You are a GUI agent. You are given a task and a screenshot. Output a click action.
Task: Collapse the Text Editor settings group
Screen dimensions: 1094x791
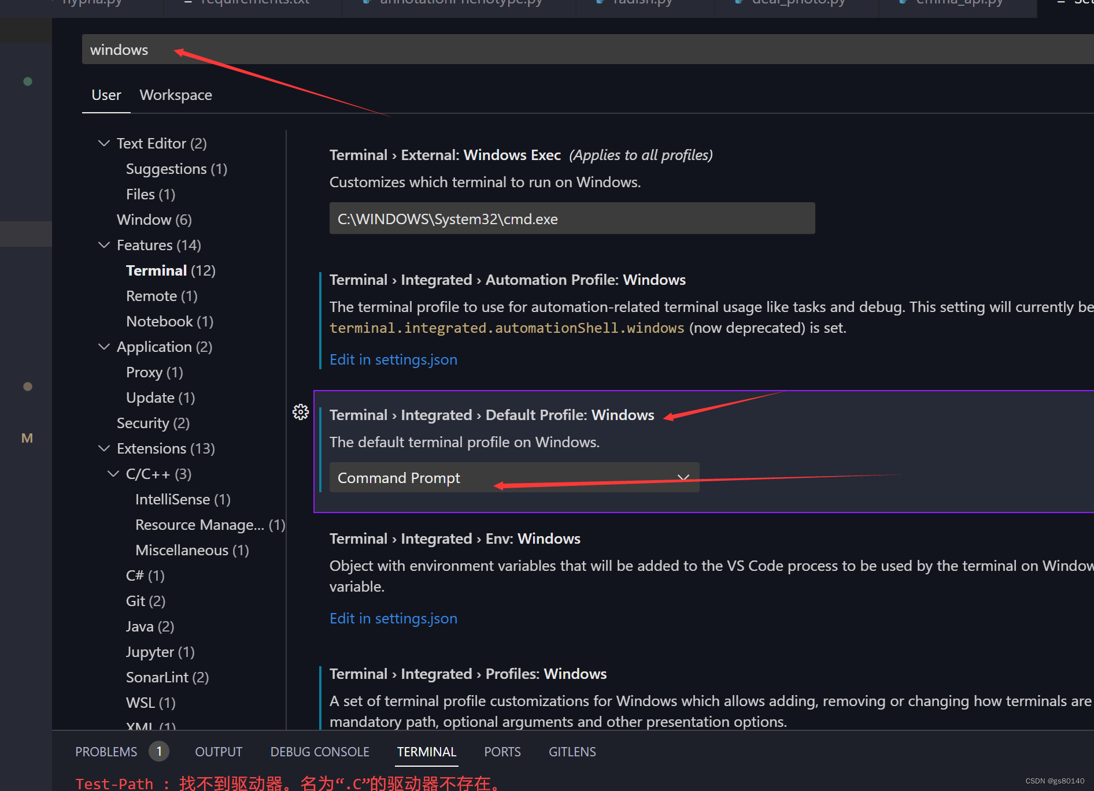click(104, 143)
